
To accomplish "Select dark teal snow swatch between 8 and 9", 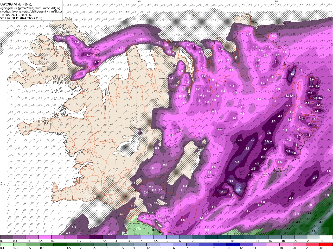I will click(x=211, y=237).
